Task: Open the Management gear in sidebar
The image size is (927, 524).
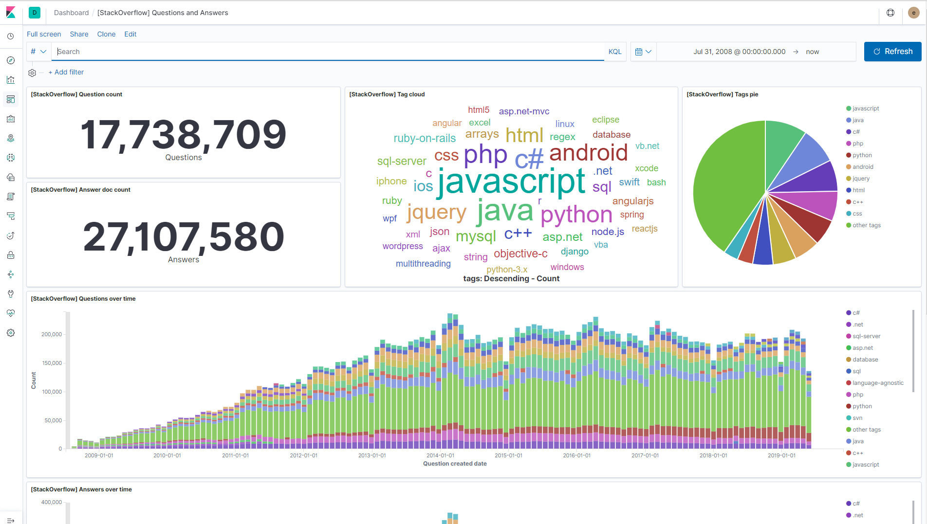Action: click(11, 333)
